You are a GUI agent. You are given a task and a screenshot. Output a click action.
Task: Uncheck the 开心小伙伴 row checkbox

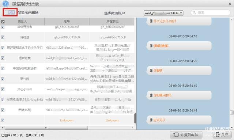tap(3, 89)
